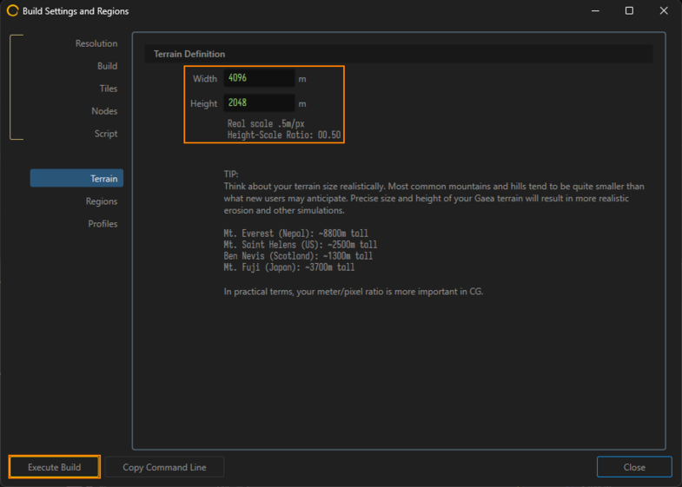The height and width of the screenshot is (487, 682).
Task: Select the Terrain section
Action: pyautogui.click(x=76, y=179)
